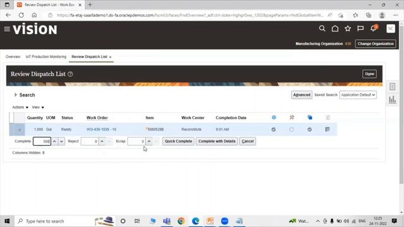Viewport: 404px width, 227px height.
Task: Open the WO-430-1035 - 10 work order link
Action: pos(101,129)
